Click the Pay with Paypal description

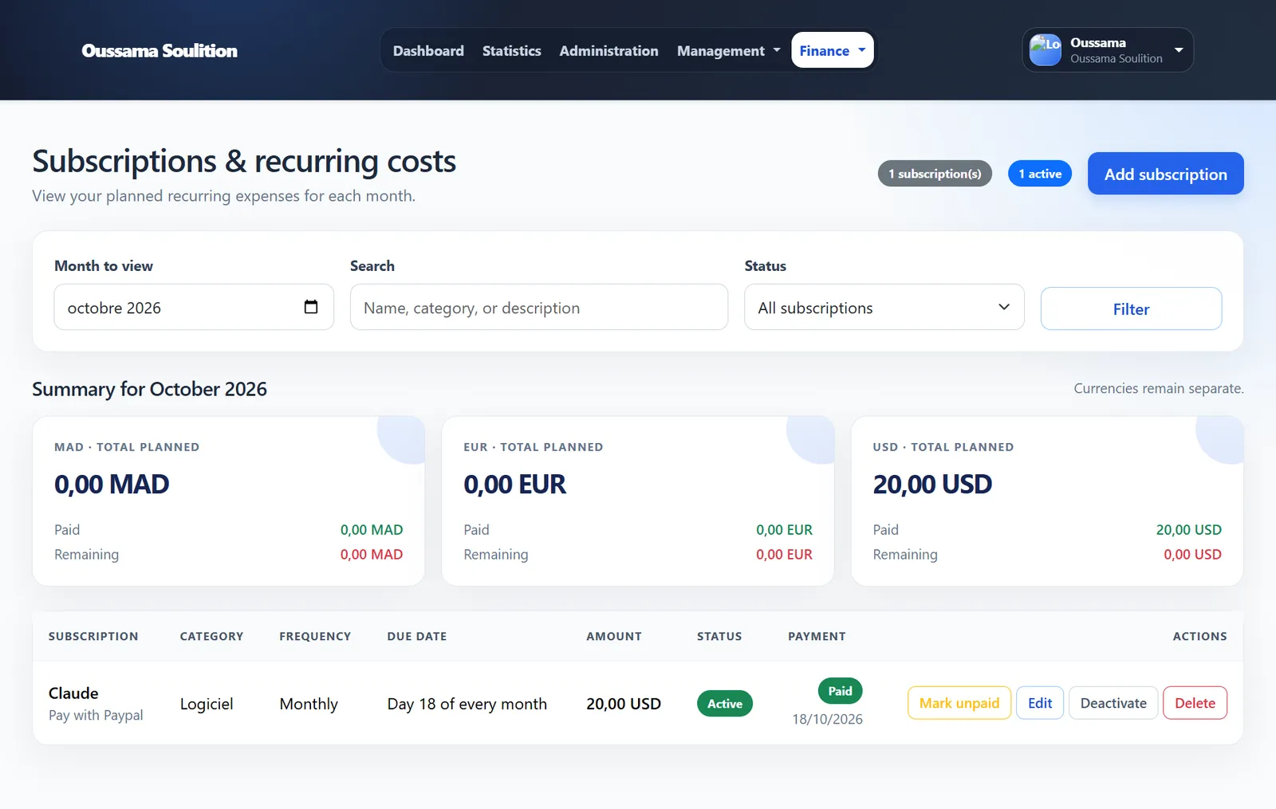click(96, 715)
